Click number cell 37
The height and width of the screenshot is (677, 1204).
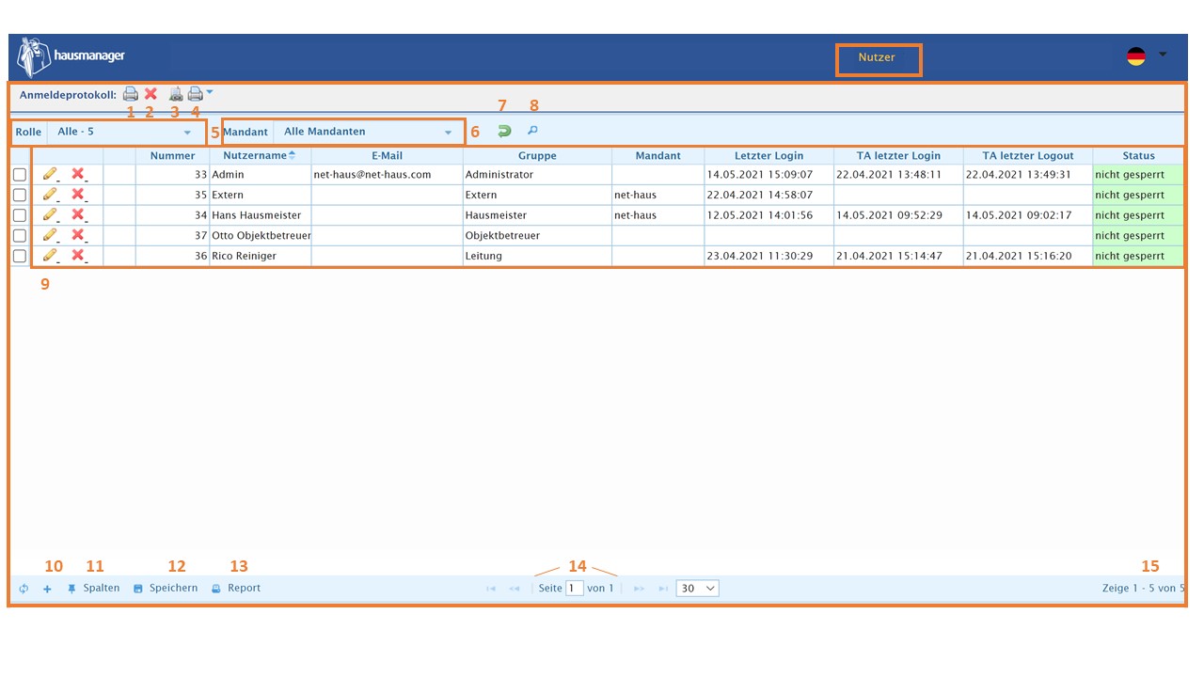point(172,236)
